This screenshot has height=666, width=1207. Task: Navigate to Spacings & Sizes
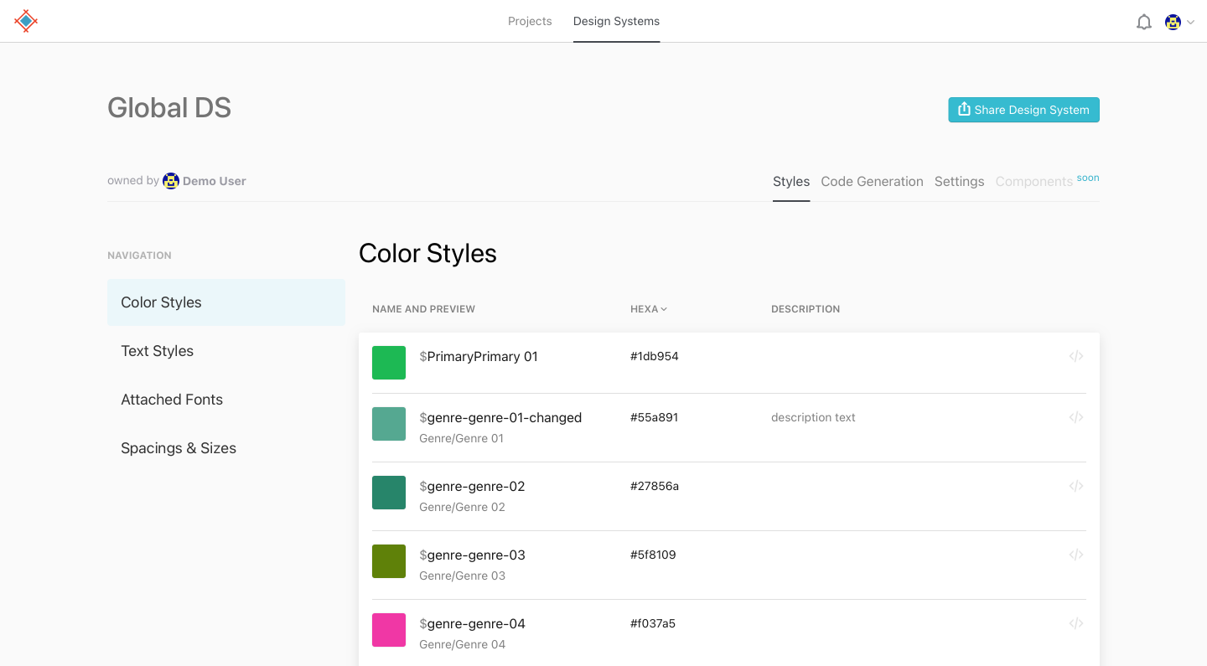(179, 448)
